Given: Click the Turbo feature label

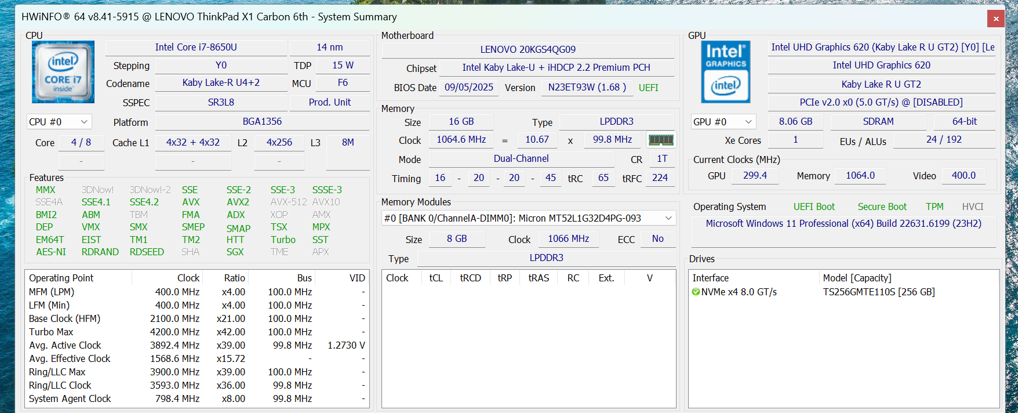Looking at the screenshot, I should [283, 240].
